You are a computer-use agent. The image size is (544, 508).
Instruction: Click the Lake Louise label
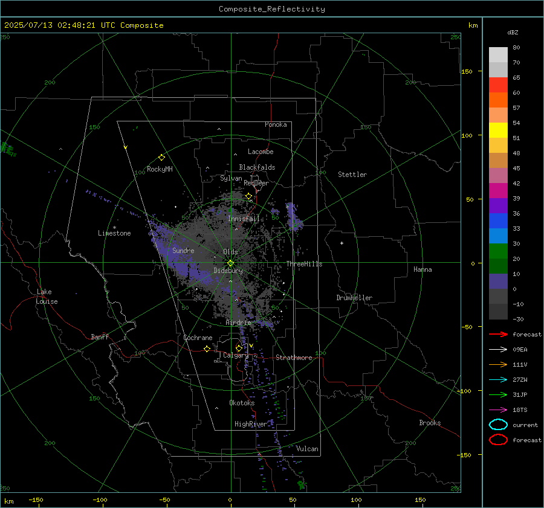[x=47, y=297]
